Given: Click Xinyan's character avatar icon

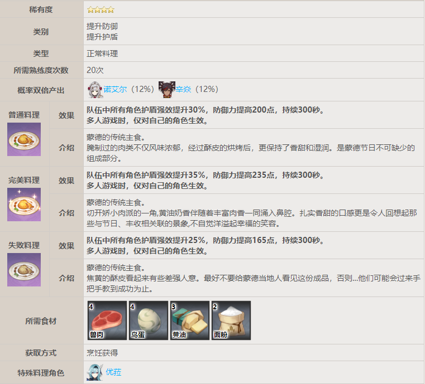Looking at the screenshot, I should point(166,89).
